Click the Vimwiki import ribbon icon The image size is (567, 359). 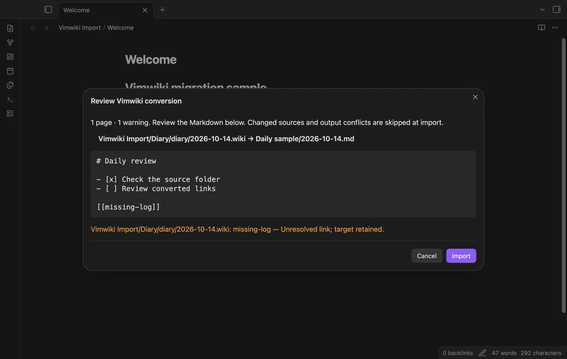10,113
